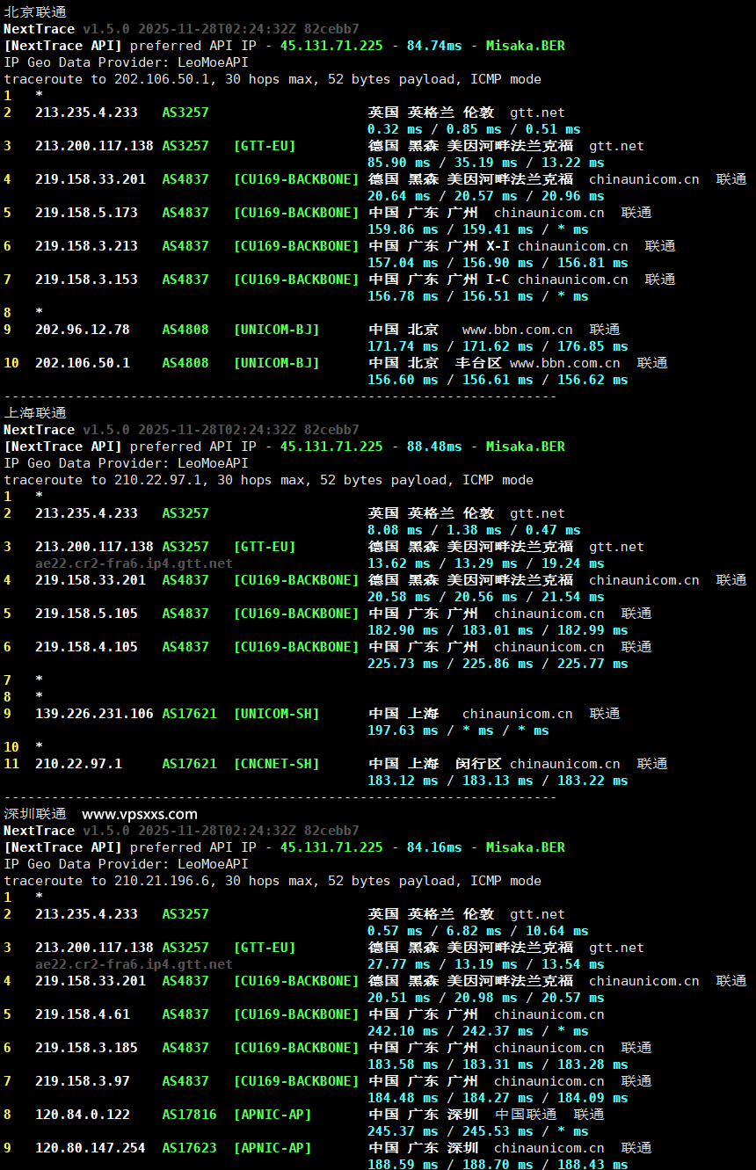Click the chinaunicom.cn hostname on hop 5
The image size is (756, 1170).
tap(549, 212)
